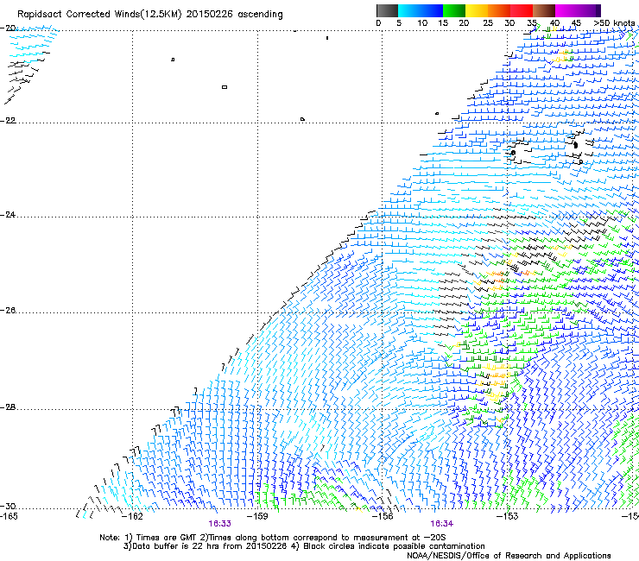Click the latitude label -24
The image size is (639, 561).
click(8, 215)
